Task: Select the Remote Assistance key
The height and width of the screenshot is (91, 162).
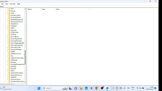Action: coord(17,22)
